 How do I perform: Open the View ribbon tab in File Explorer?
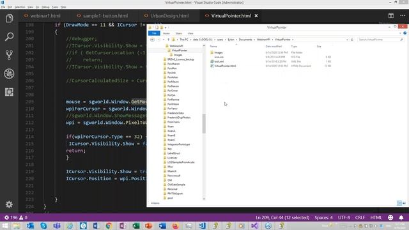[190, 33]
